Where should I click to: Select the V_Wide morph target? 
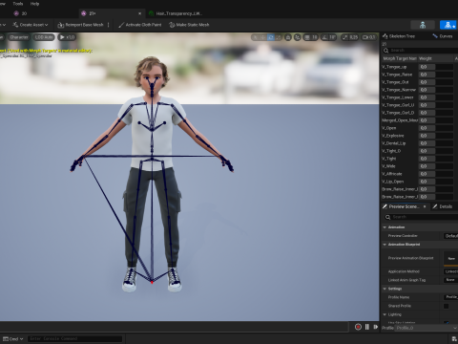pos(388,166)
